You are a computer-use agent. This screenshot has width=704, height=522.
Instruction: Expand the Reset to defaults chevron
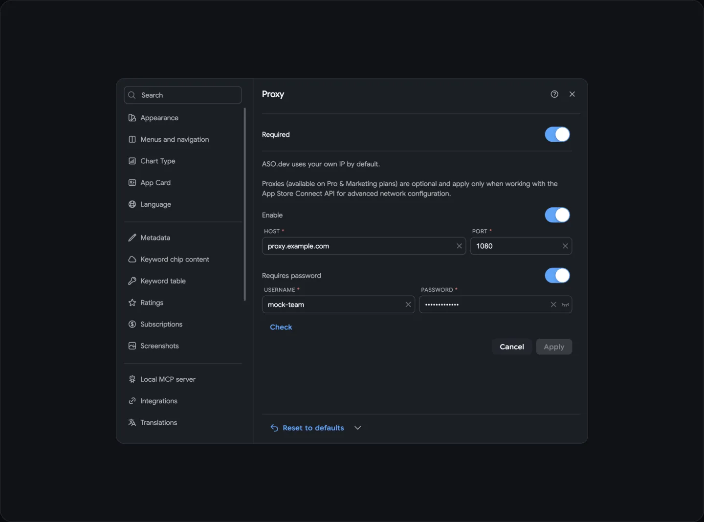click(x=358, y=428)
